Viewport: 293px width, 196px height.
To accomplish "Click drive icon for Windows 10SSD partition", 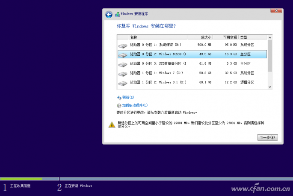I will (x=123, y=55).
